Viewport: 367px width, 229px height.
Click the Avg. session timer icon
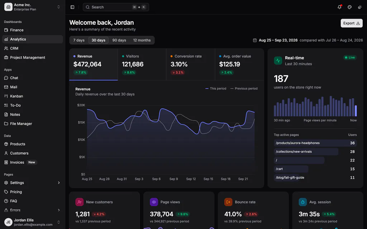(302, 202)
